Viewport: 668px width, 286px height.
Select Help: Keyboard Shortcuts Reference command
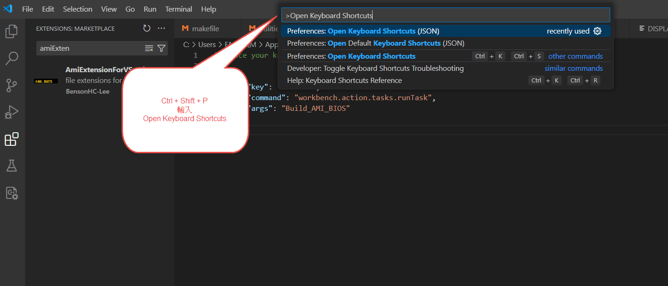click(344, 81)
